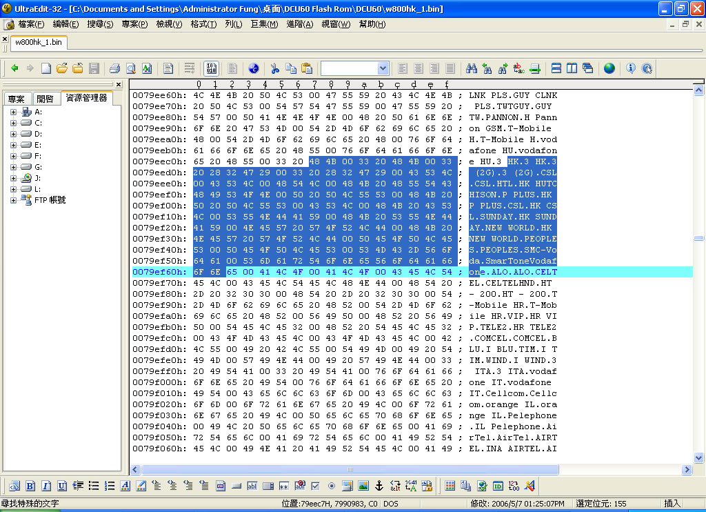Click the Replace (ab→ac) icon
706x512 pixels.
519,68
